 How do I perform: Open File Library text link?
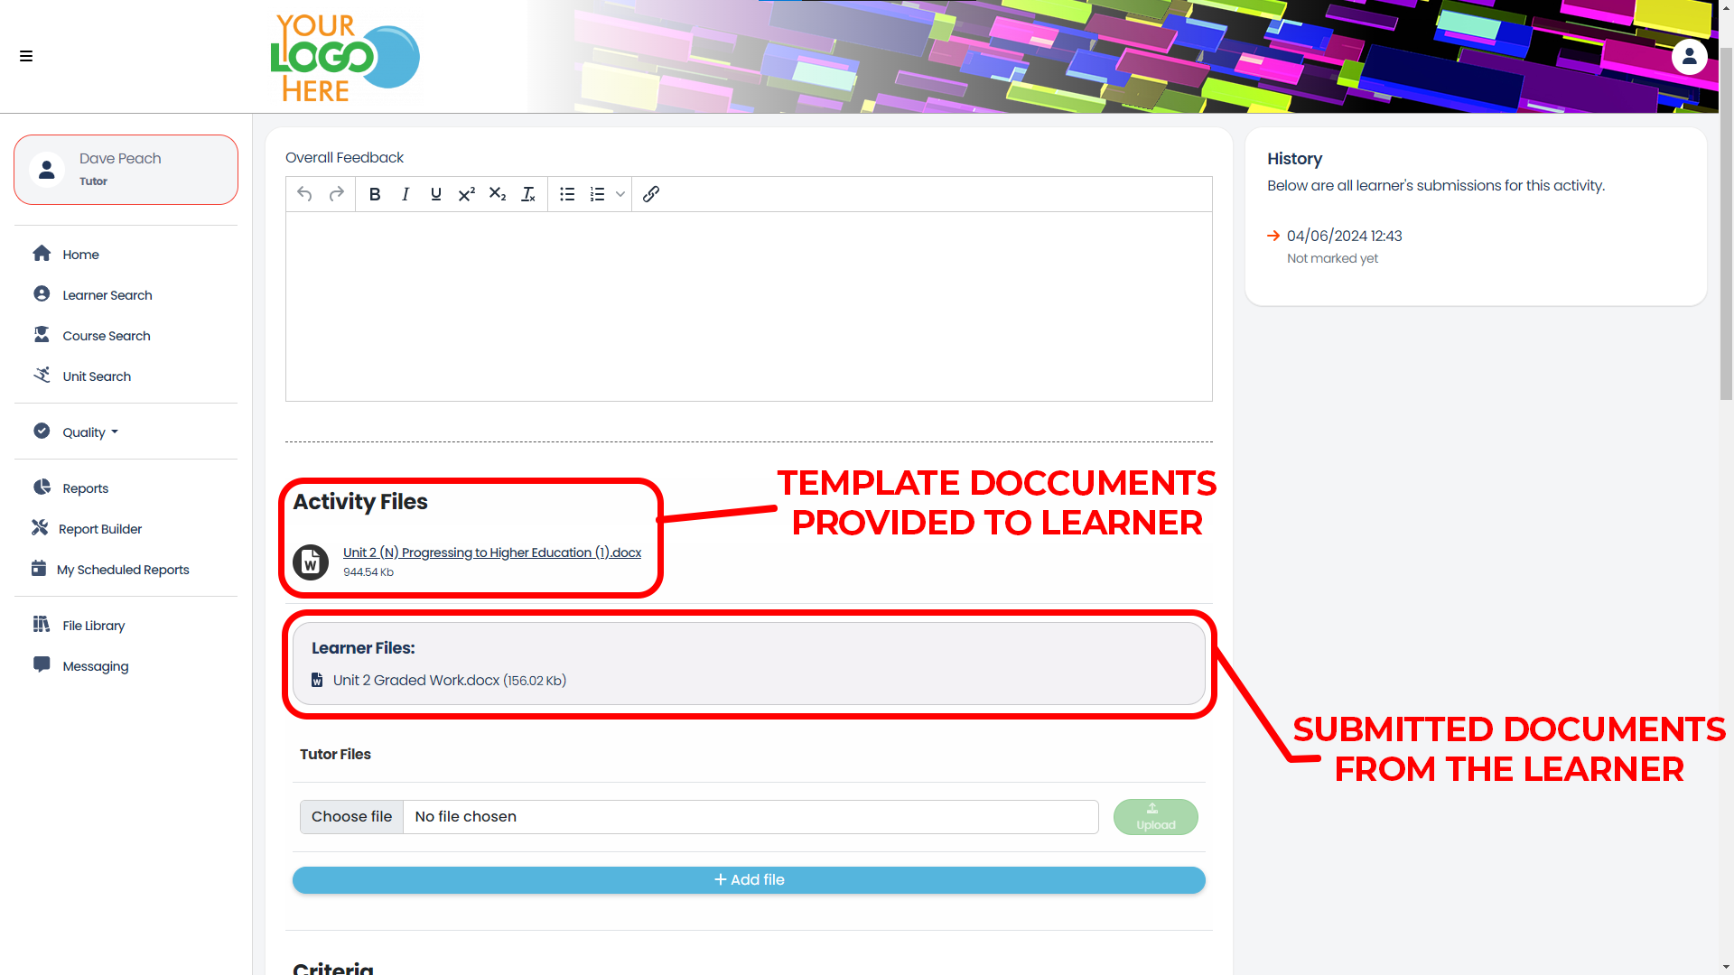coord(94,626)
